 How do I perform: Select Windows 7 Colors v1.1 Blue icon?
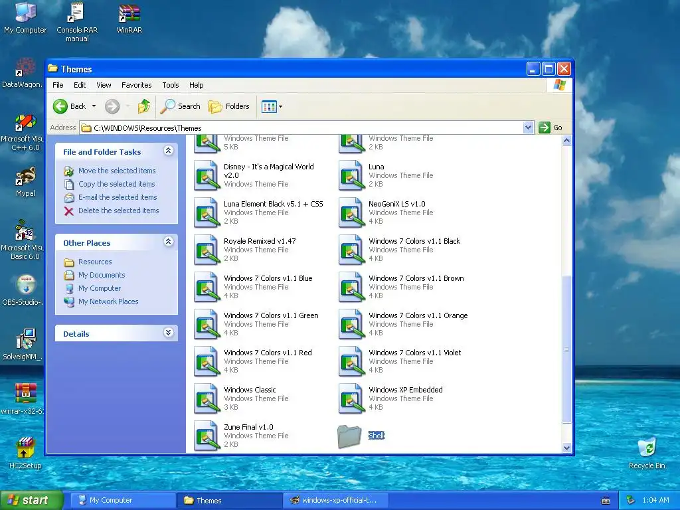click(206, 287)
